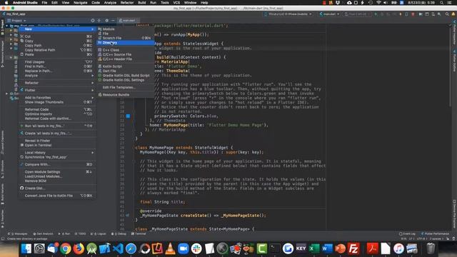Viewport: 457px width, 257px height.
Task: Select Optimize Imports
Action: pos(57,114)
